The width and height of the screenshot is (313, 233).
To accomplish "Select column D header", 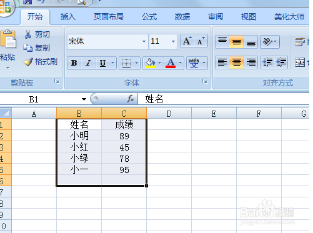I will click(169, 114).
